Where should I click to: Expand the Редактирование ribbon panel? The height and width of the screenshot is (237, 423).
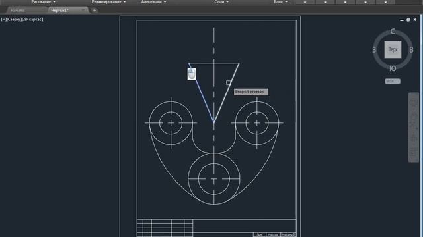[108, 1]
